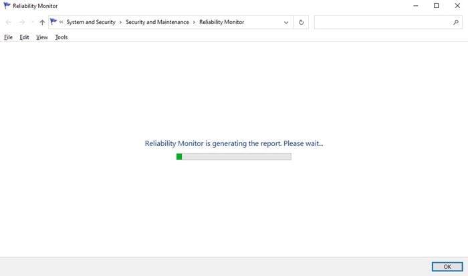This screenshot has width=468, height=276.
Task: Click the Forward navigation arrow
Action: pyautogui.click(x=22, y=22)
